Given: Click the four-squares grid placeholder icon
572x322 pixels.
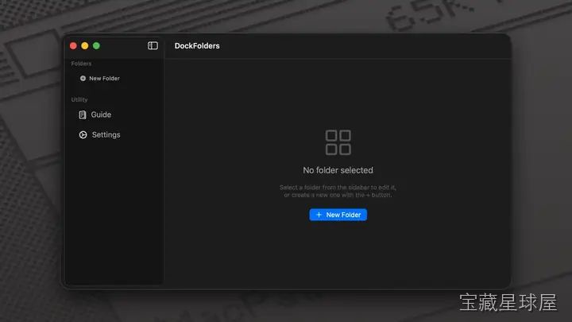Looking at the screenshot, I should coord(338,142).
